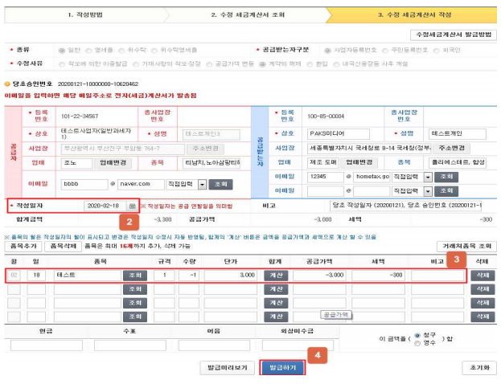Click 수정세금계산서 발급방법 button
Image resolution: width=501 pixels, height=384 pixels.
click(454, 35)
